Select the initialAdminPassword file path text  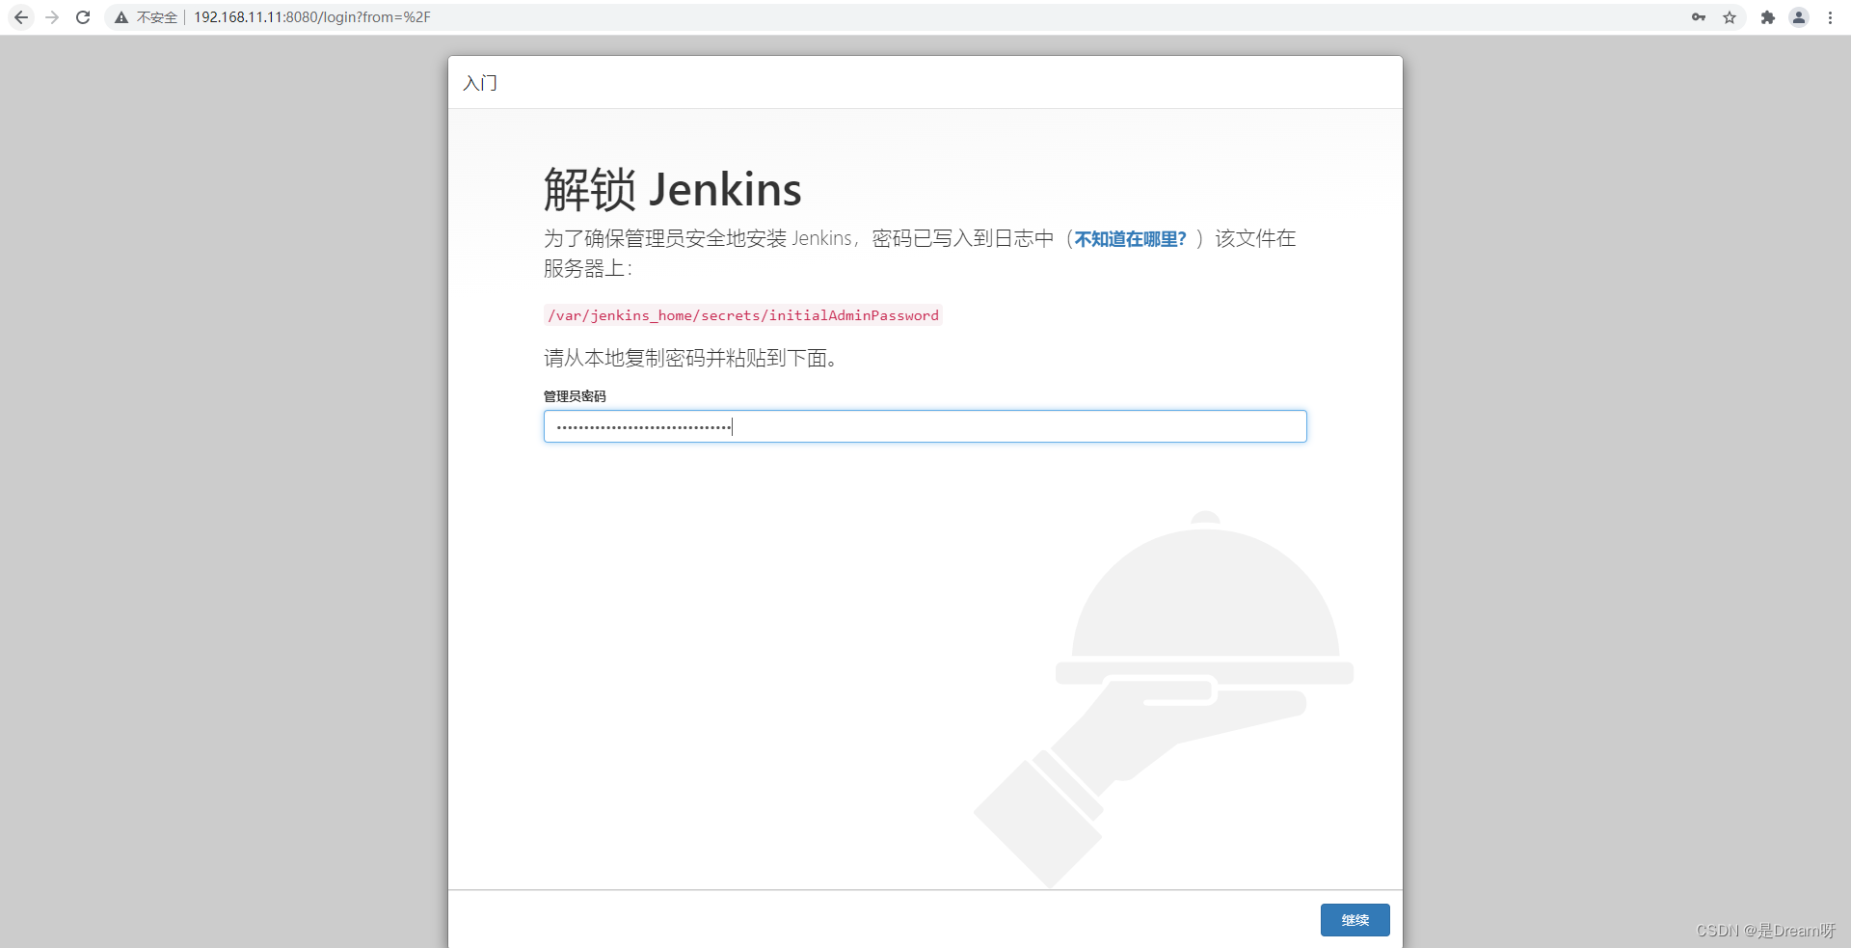coord(741,315)
